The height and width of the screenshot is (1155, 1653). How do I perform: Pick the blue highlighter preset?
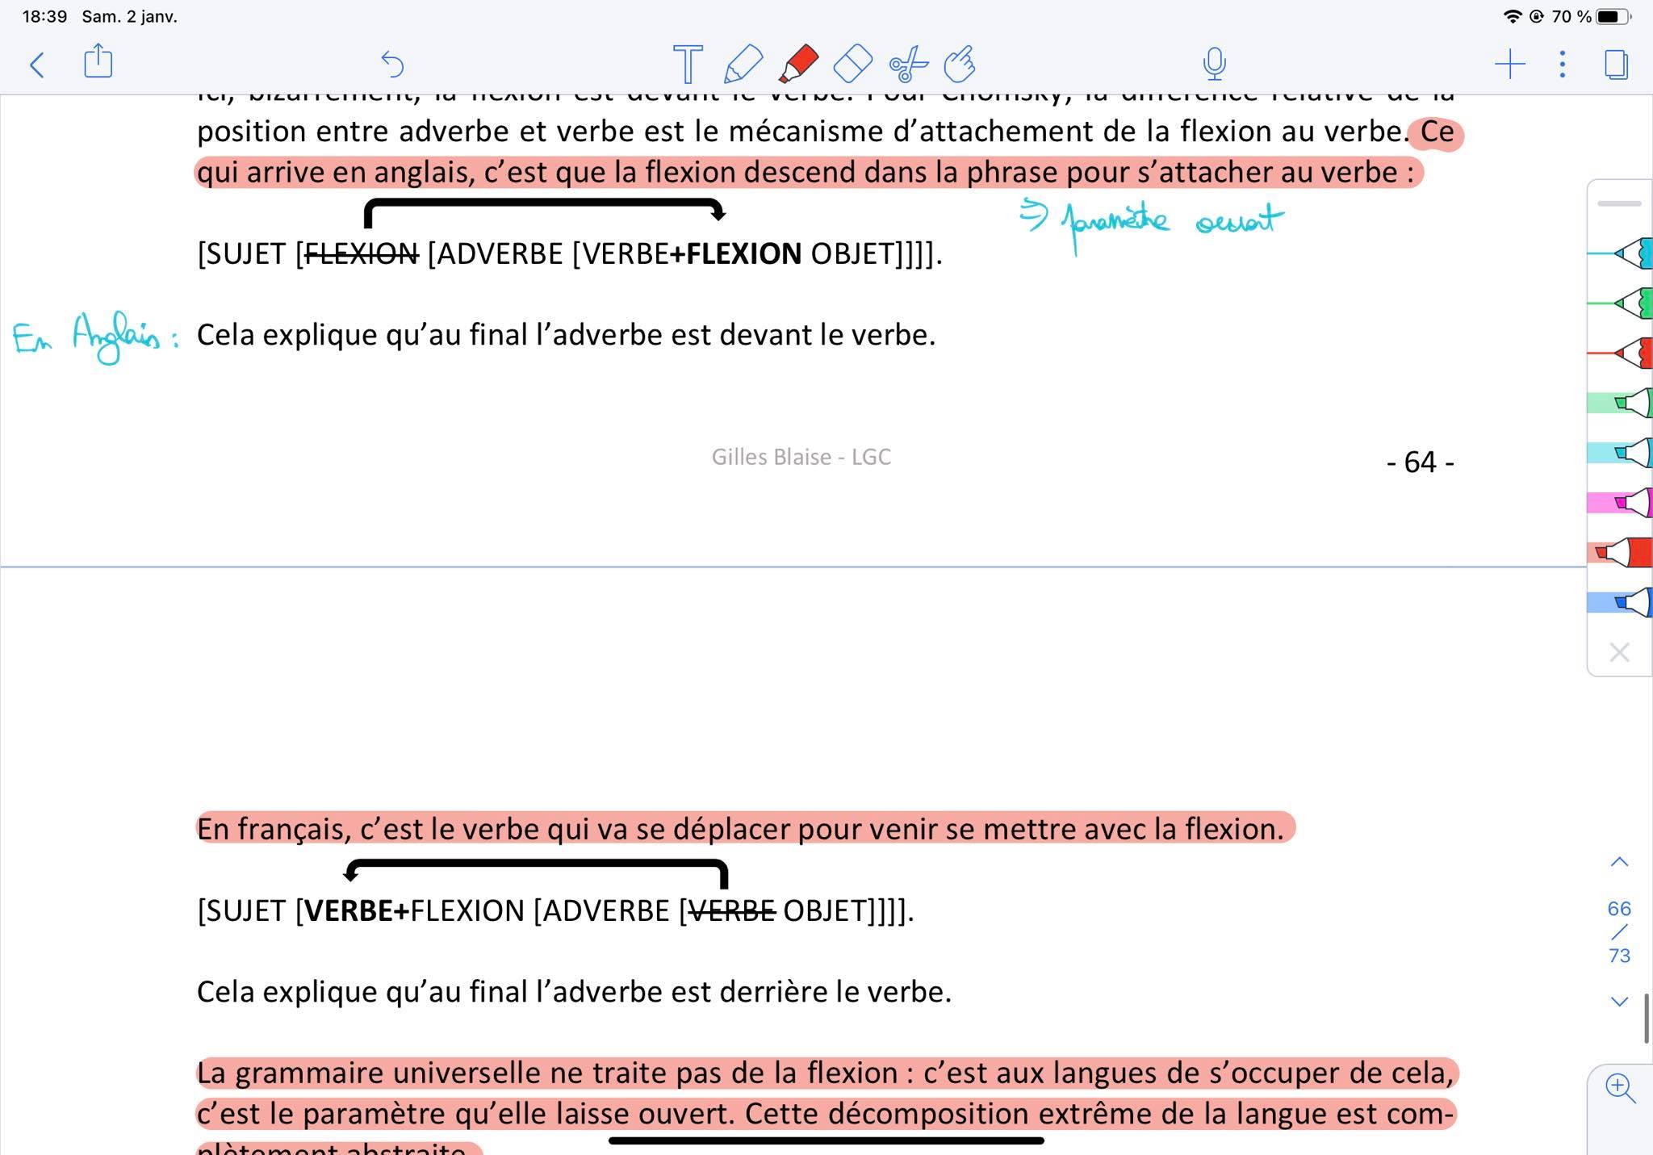[1621, 602]
